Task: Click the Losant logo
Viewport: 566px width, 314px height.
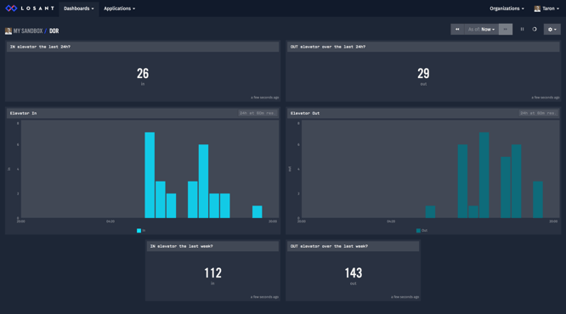Action: [30, 8]
